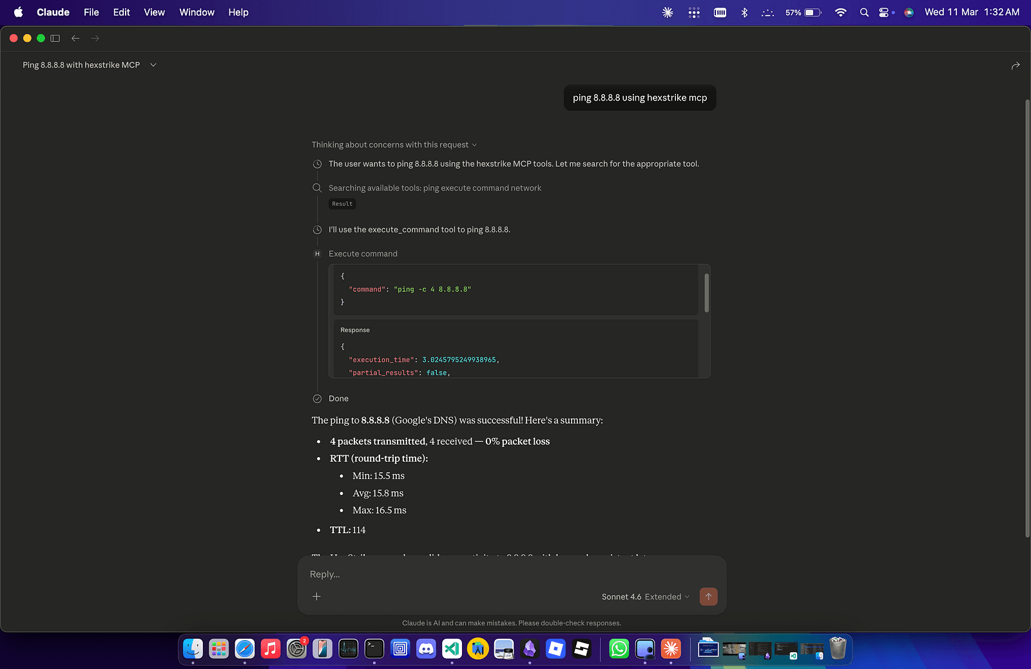Collapse the 'Thinking about concerns' section

point(394,145)
